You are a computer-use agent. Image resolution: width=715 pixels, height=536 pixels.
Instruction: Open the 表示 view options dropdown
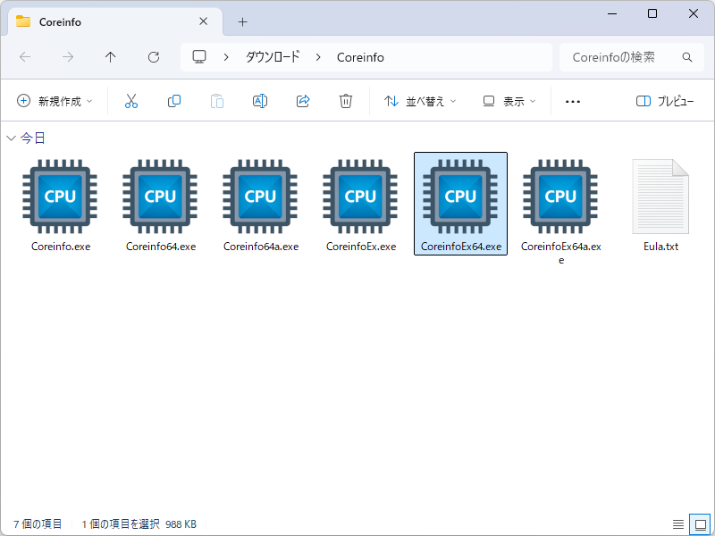pos(507,101)
